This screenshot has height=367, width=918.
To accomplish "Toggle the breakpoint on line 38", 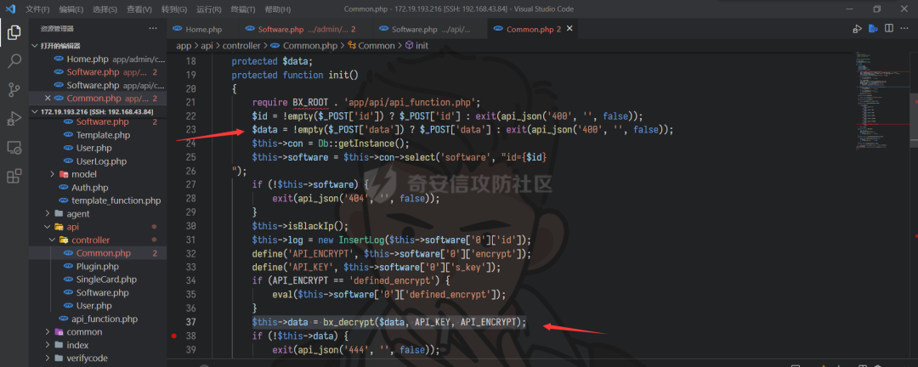I will [174, 336].
